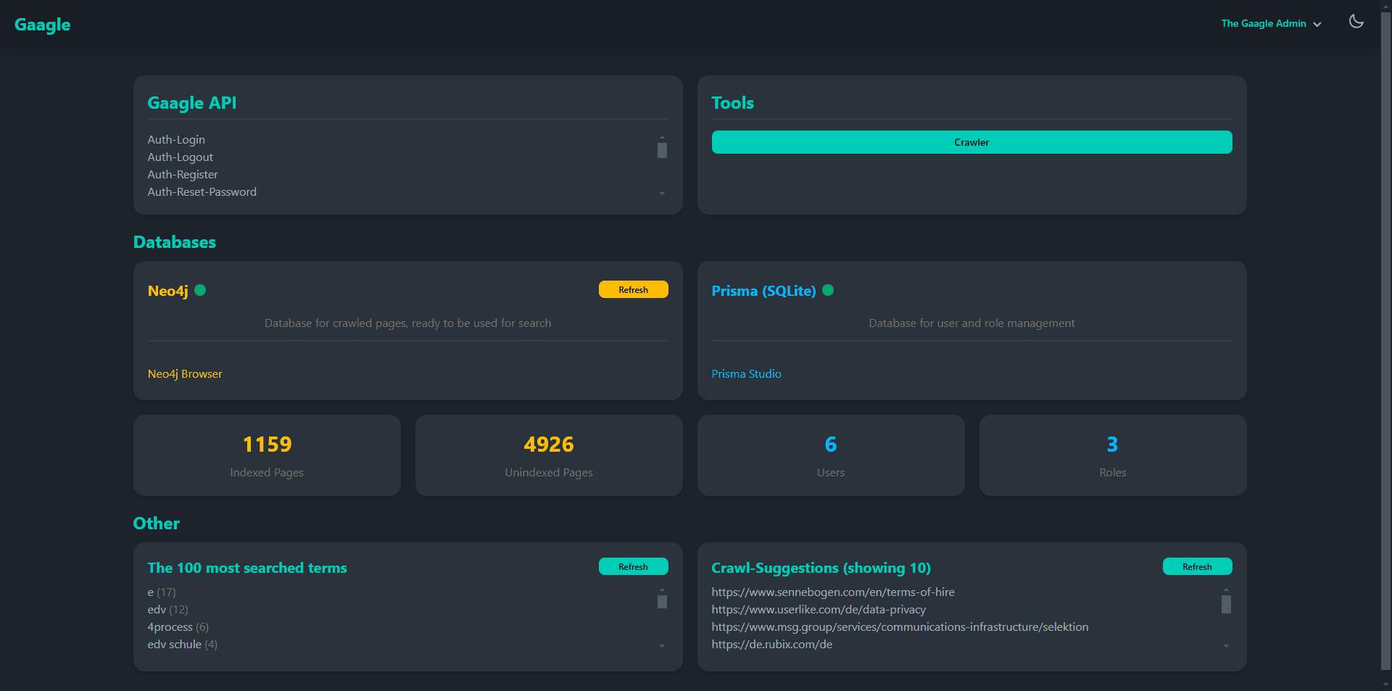The image size is (1392, 691).
Task: Click the Crawl-Suggestions (showing 10) heading
Action: pyautogui.click(x=821, y=568)
